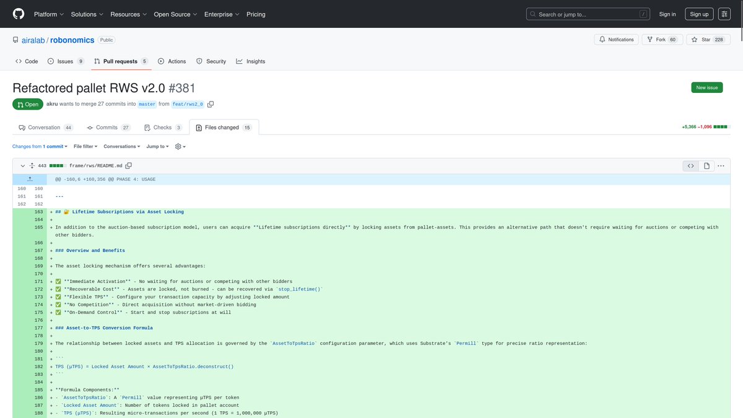Click the 'Overview and Benefits' heading line
This screenshot has height=418, width=743.
(389, 251)
